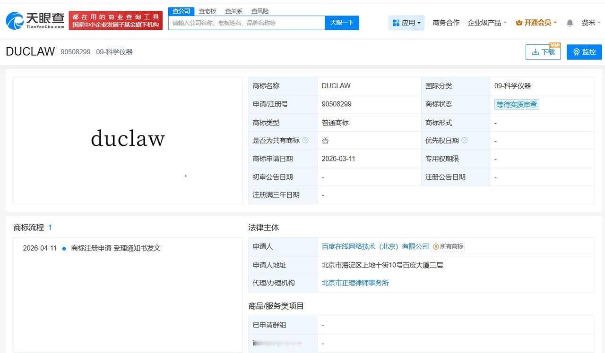The height and width of the screenshot is (353, 605).
Task: Expand the 费米 account menu
Action: click(x=591, y=22)
